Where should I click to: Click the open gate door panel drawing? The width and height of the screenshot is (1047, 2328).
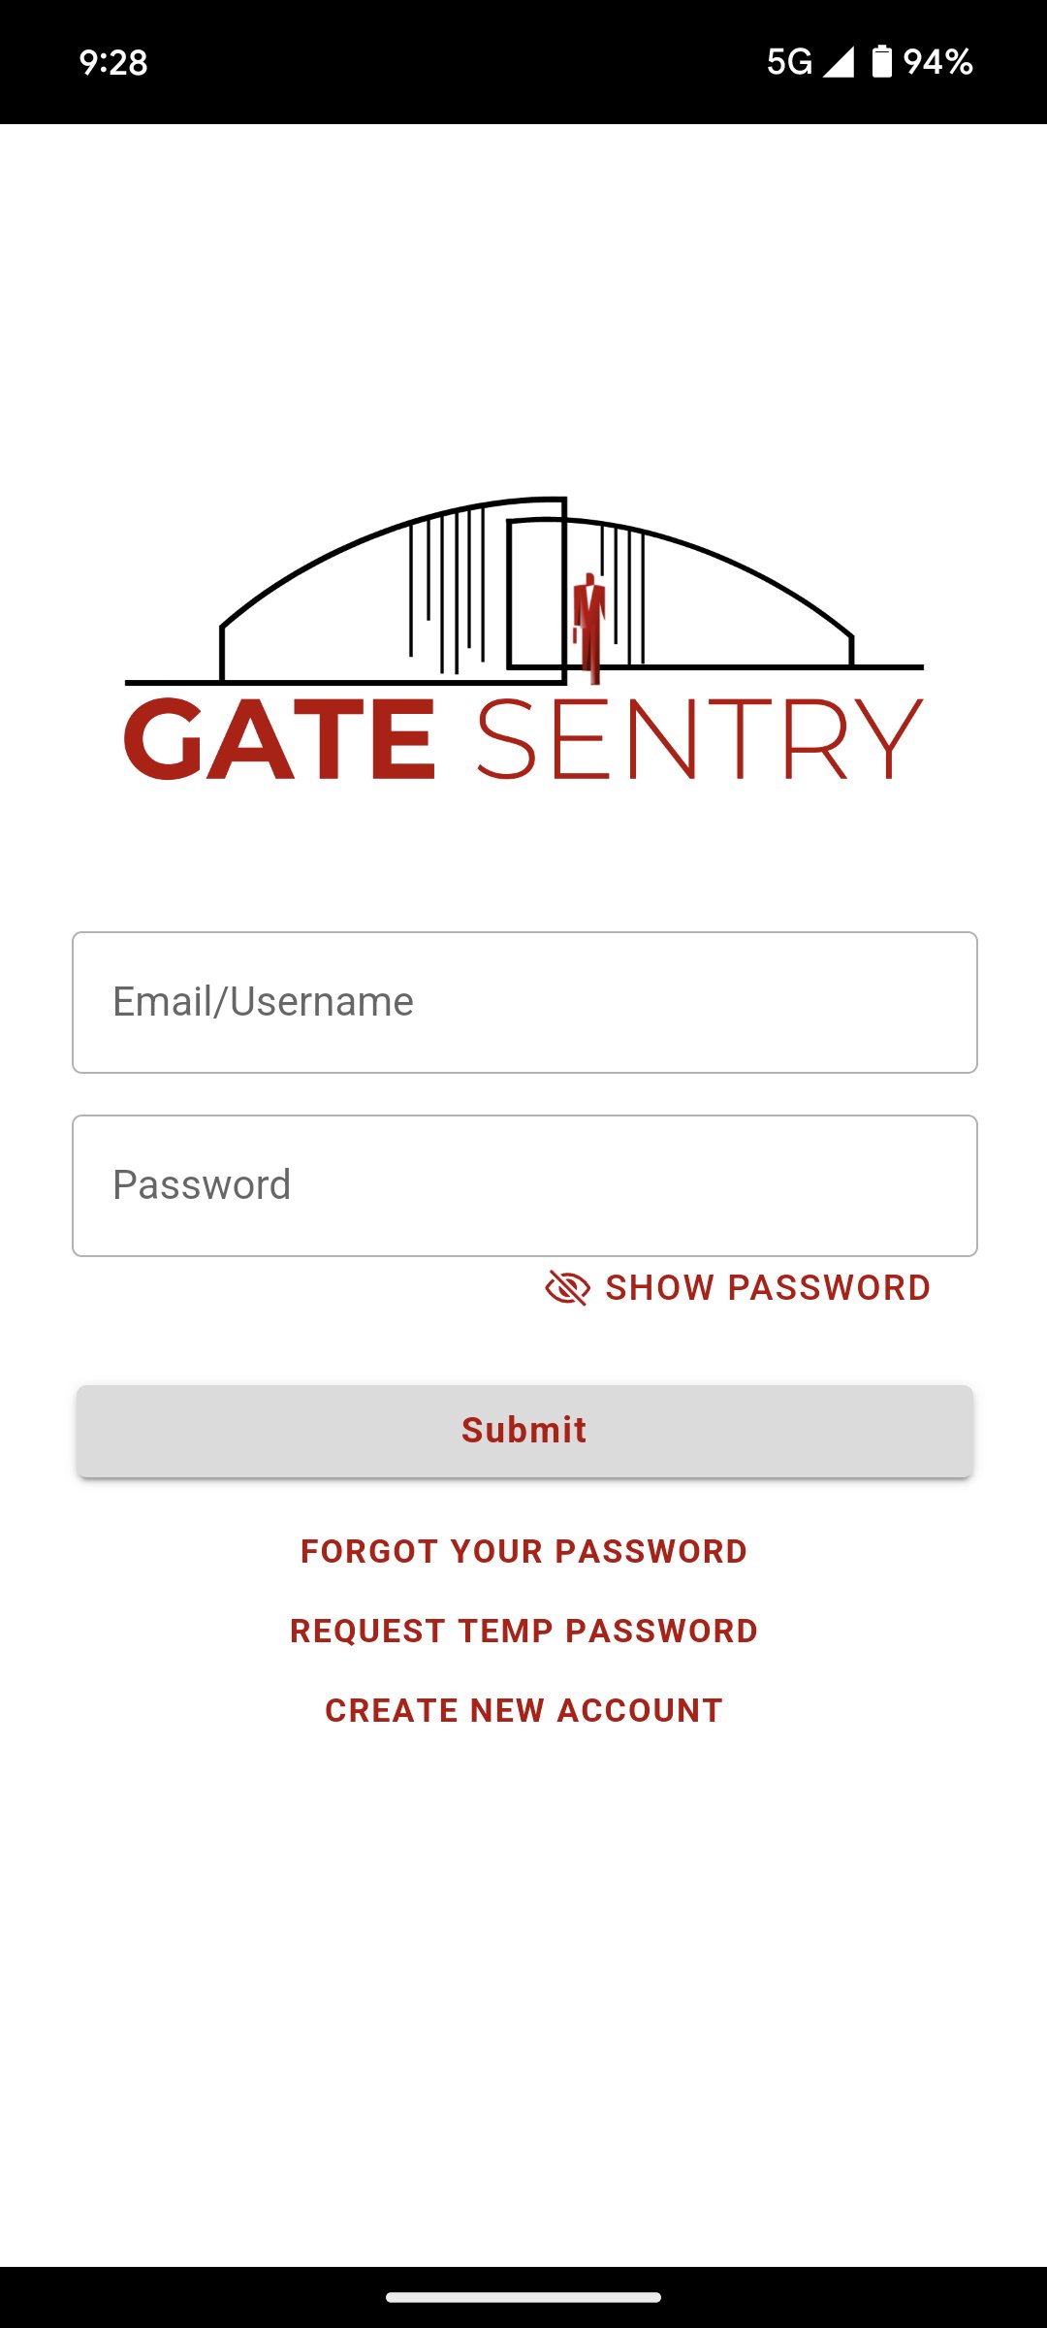coord(536,593)
